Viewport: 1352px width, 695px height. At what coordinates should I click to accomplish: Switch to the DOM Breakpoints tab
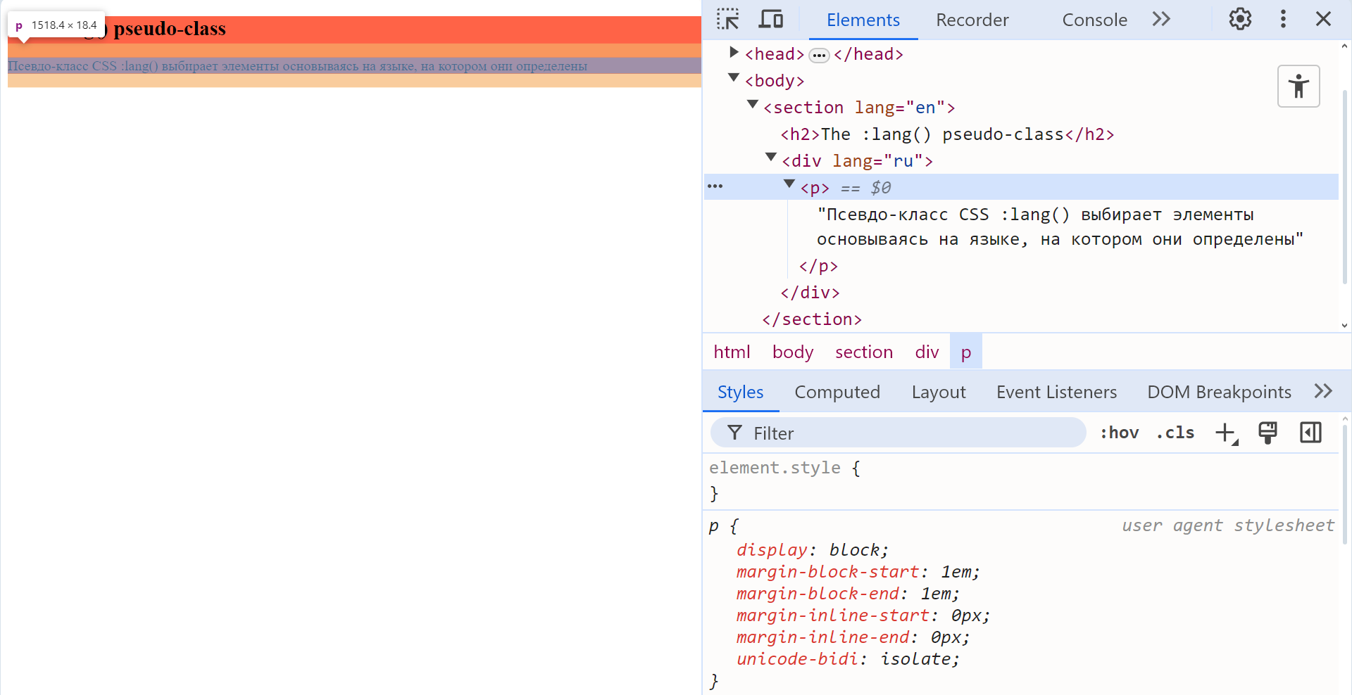coord(1219,392)
